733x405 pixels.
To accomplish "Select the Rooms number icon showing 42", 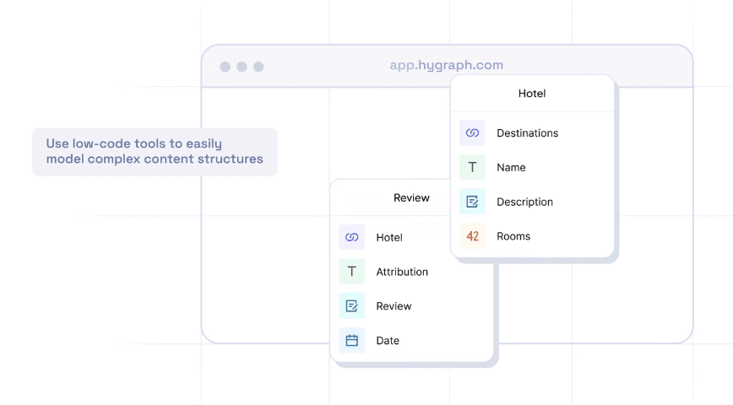I will [472, 237].
